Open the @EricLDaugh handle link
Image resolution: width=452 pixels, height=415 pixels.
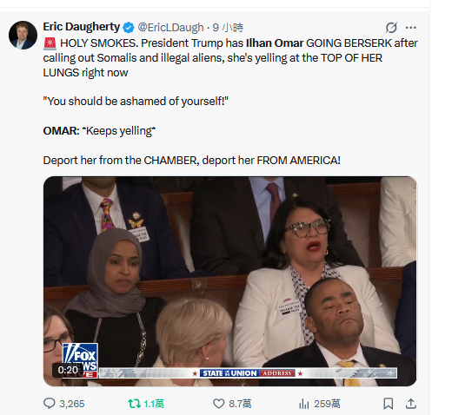click(x=170, y=28)
